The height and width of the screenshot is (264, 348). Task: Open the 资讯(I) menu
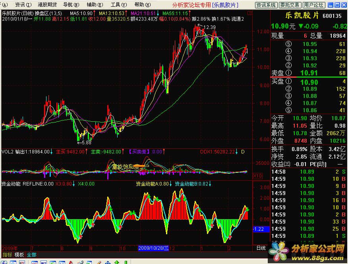click(x=23, y=5)
